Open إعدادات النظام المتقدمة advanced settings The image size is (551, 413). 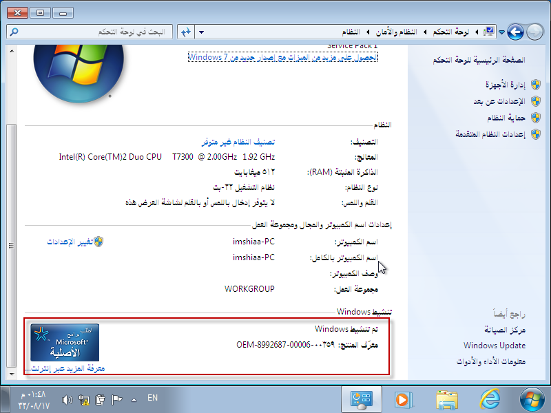490,134
